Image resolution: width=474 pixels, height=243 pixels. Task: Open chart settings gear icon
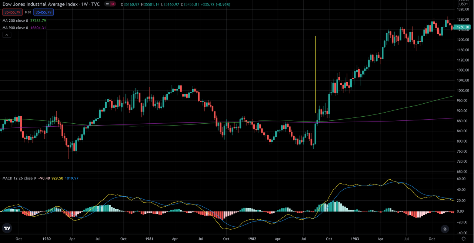point(463,239)
